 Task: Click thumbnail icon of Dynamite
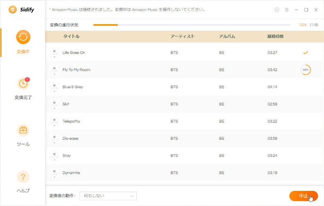(x=54, y=173)
